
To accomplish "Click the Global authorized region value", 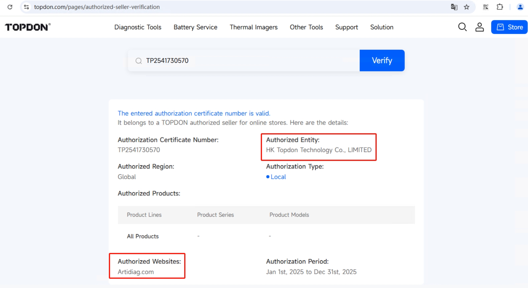I will click(x=127, y=177).
